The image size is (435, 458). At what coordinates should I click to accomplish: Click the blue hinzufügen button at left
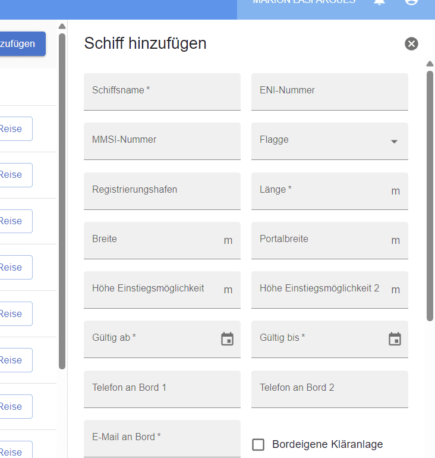pos(23,44)
